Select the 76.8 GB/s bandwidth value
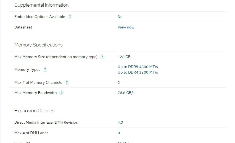 (126, 93)
